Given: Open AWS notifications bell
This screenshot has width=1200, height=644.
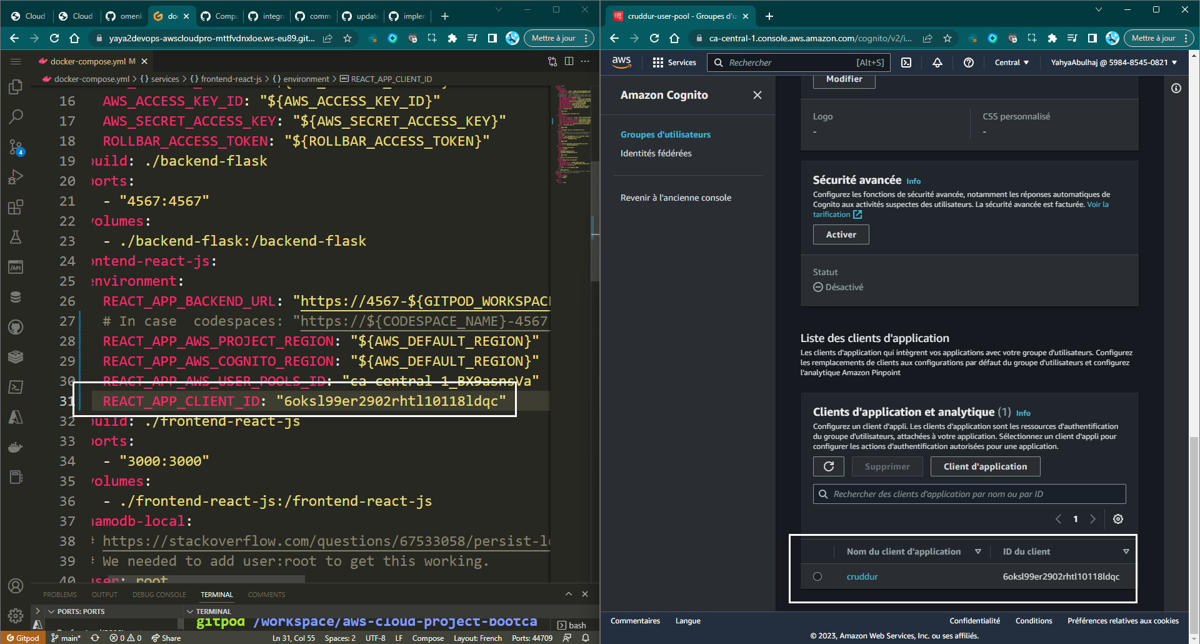Looking at the screenshot, I should click(937, 63).
